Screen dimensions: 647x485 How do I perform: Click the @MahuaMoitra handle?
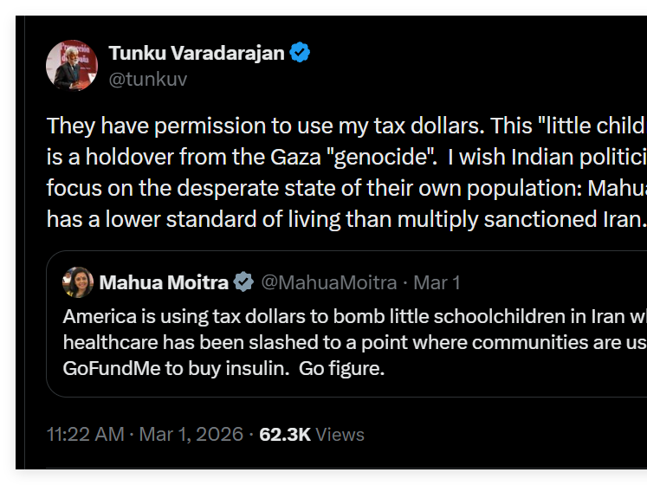[x=329, y=282]
